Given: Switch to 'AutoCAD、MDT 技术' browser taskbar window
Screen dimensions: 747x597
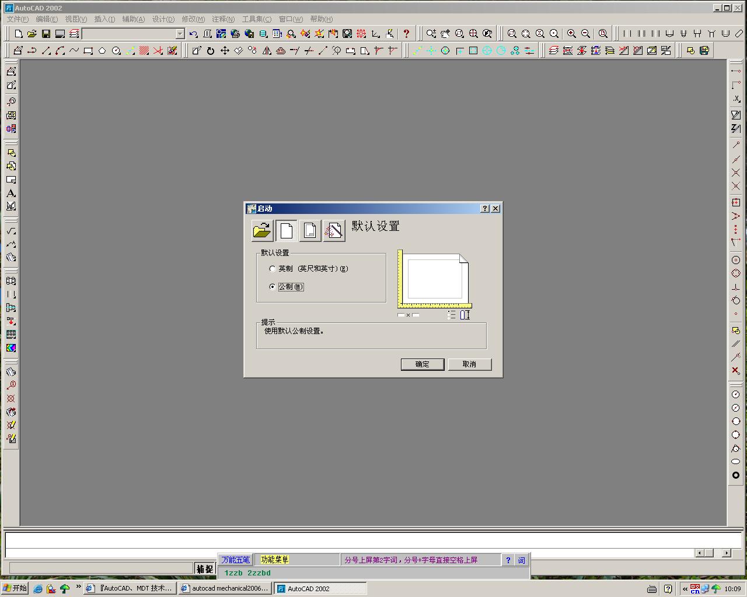Looking at the screenshot, I should (131, 589).
